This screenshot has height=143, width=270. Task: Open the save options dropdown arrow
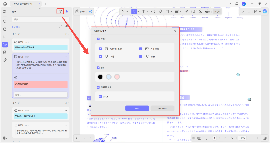260,12
